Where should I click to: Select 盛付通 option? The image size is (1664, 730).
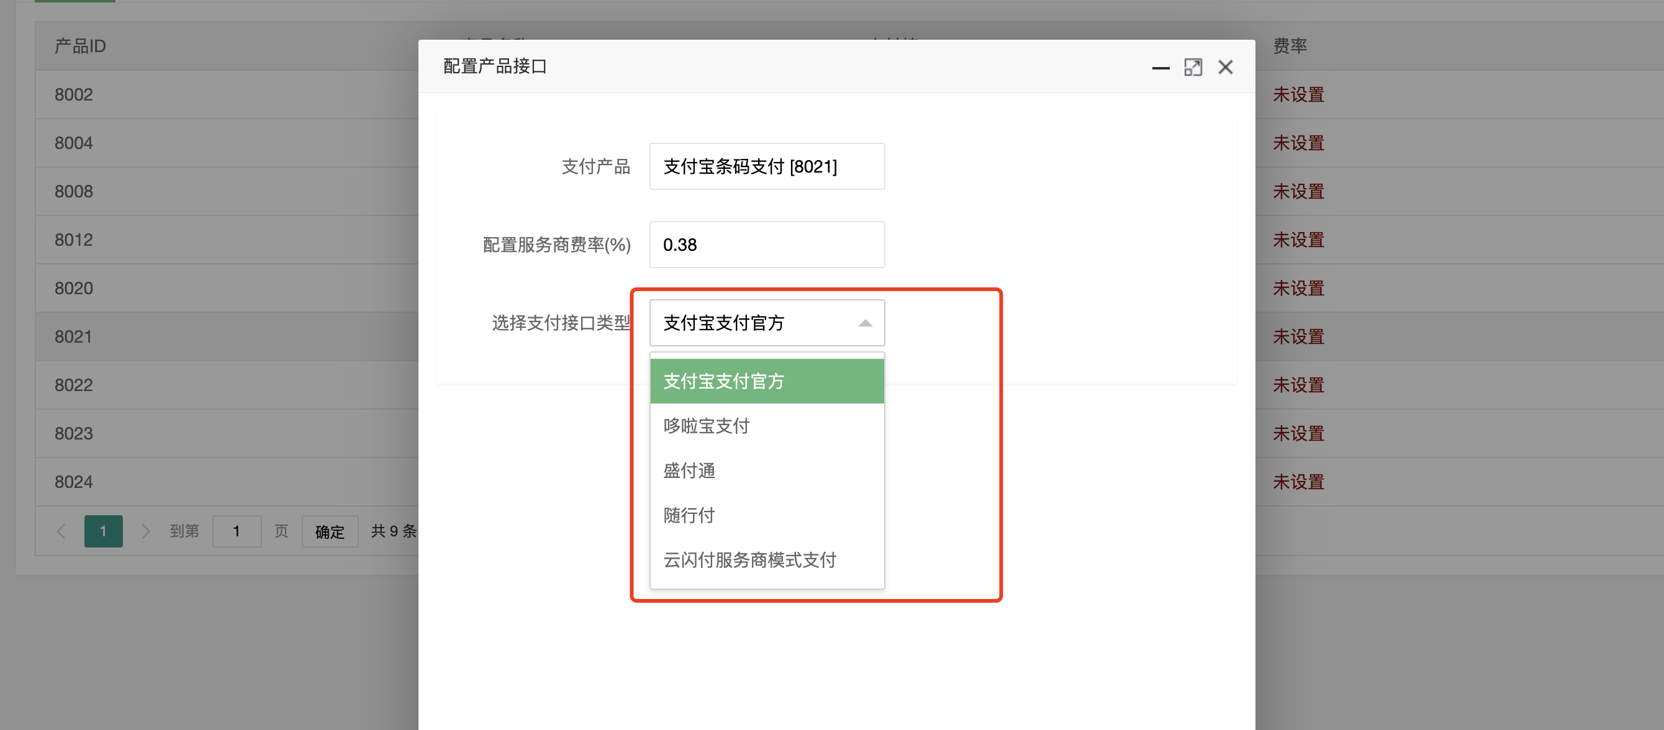[x=767, y=471]
